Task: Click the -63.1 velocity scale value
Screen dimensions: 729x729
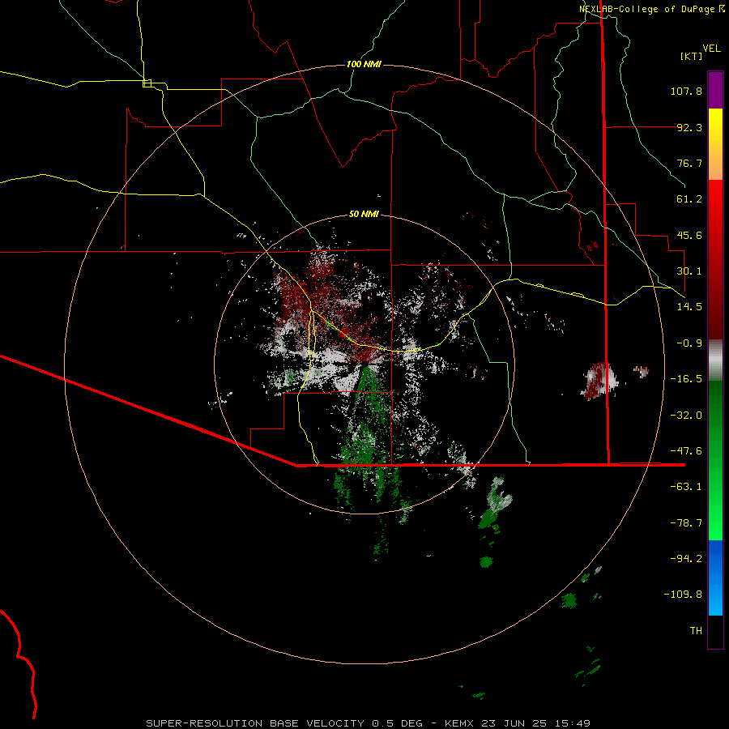Action: (686, 487)
